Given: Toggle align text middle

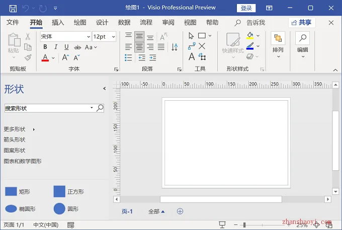Looking at the screenshot, I should (x=139, y=37).
